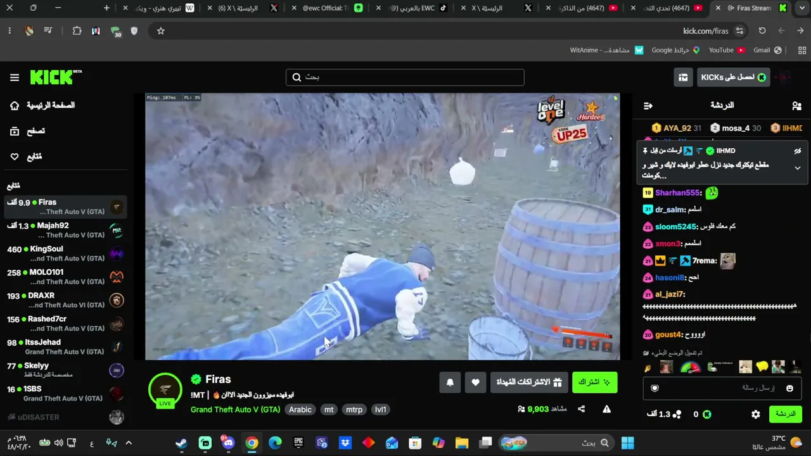Open the Windows Start button

(x=628, y=443)
